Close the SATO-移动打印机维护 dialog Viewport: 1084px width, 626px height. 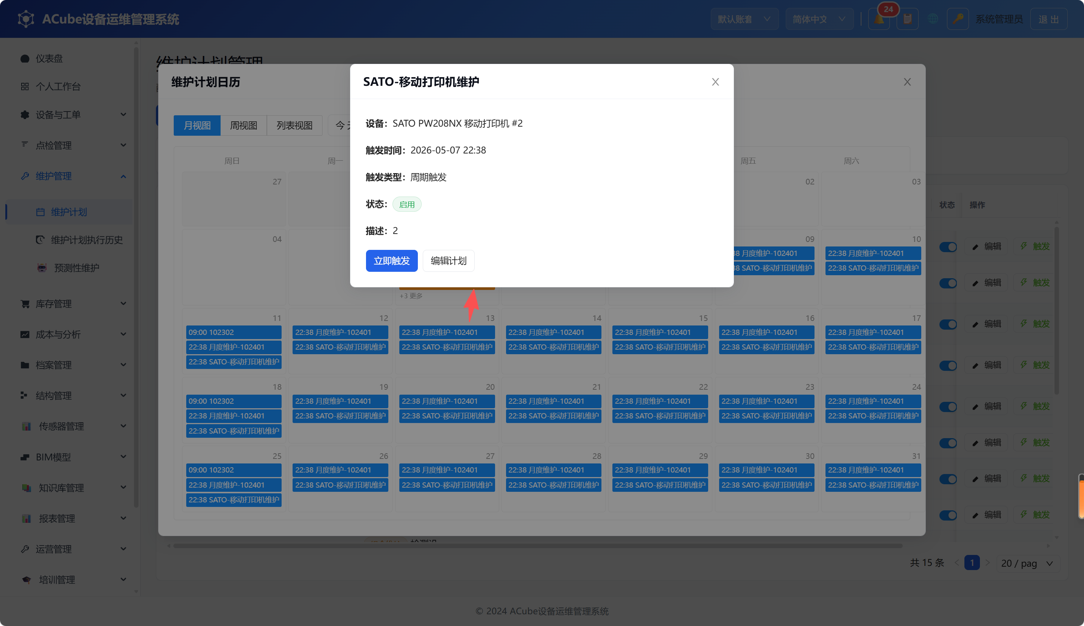(715, 82)
